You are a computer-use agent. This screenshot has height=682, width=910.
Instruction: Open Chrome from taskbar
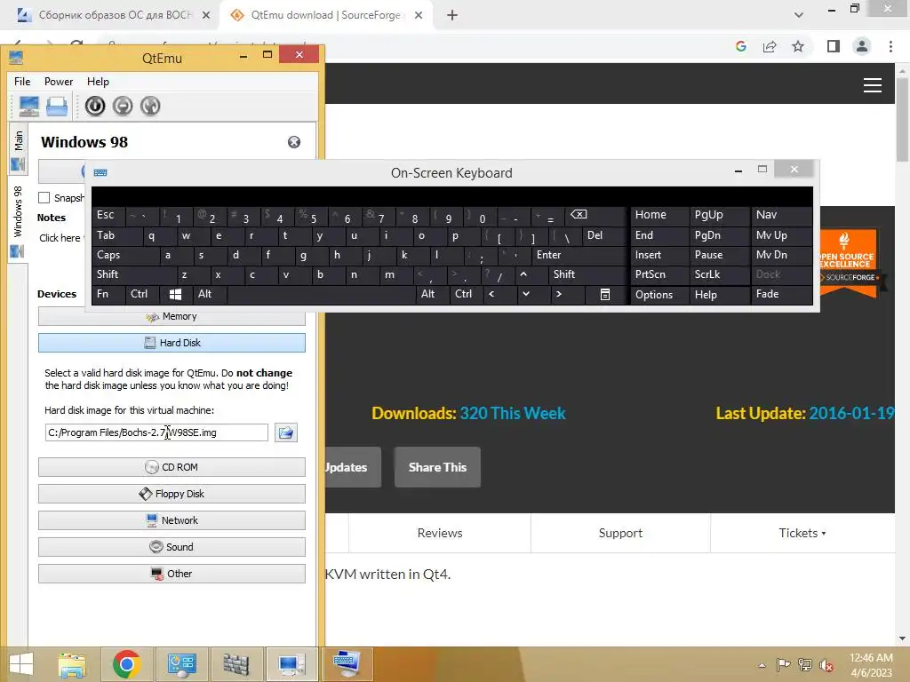tap(126, 664)
